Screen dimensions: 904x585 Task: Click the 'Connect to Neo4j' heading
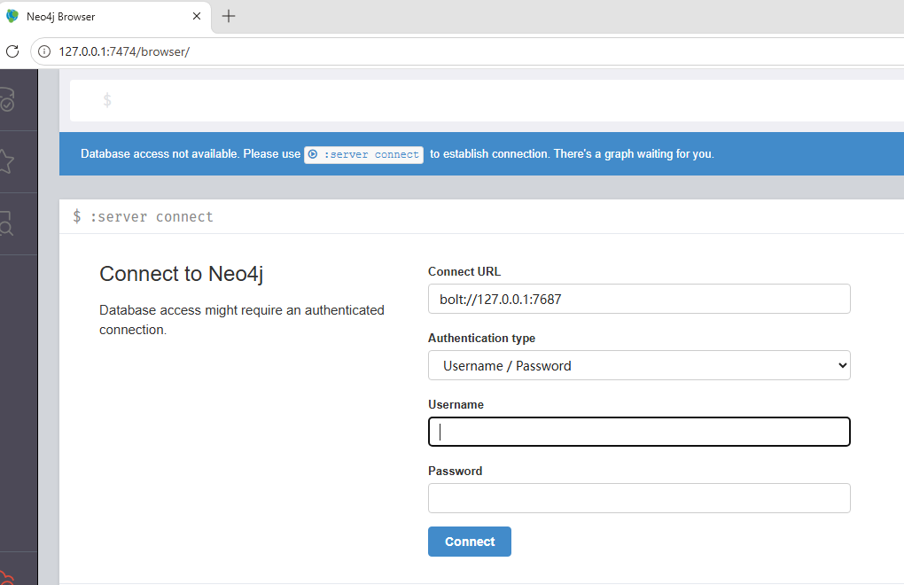point(181,274)
